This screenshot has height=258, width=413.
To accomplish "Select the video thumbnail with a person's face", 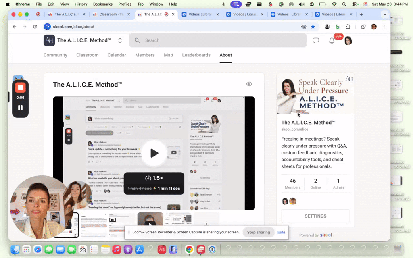I will coord(150,218).
